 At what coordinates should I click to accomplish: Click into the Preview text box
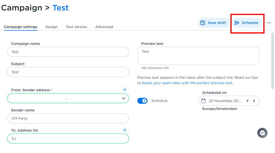point(198,56)
